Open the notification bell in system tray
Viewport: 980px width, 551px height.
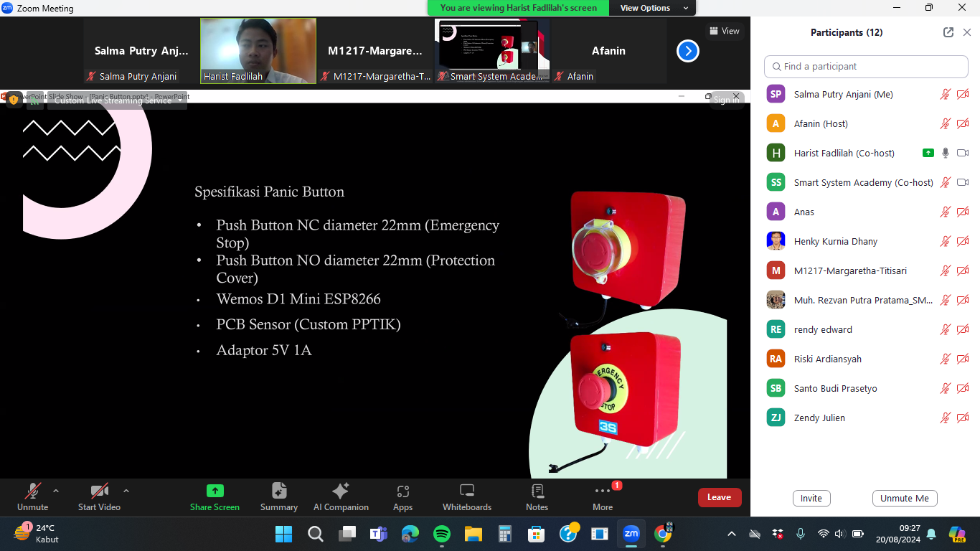[931, 534]
